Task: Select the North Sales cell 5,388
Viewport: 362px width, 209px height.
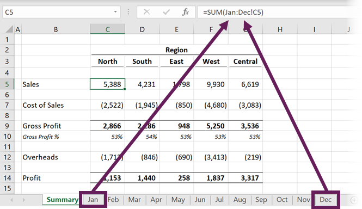Action: (107, 84)
